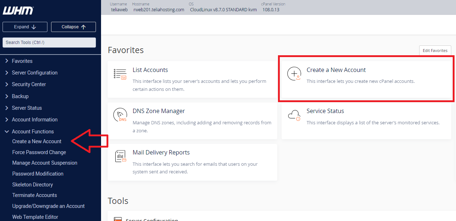Click the Create a New Account plus icon
Screen dimensions: 456x221
[294, 74]
